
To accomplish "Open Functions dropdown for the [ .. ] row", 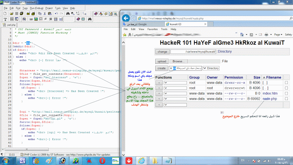I will [175, 88].
